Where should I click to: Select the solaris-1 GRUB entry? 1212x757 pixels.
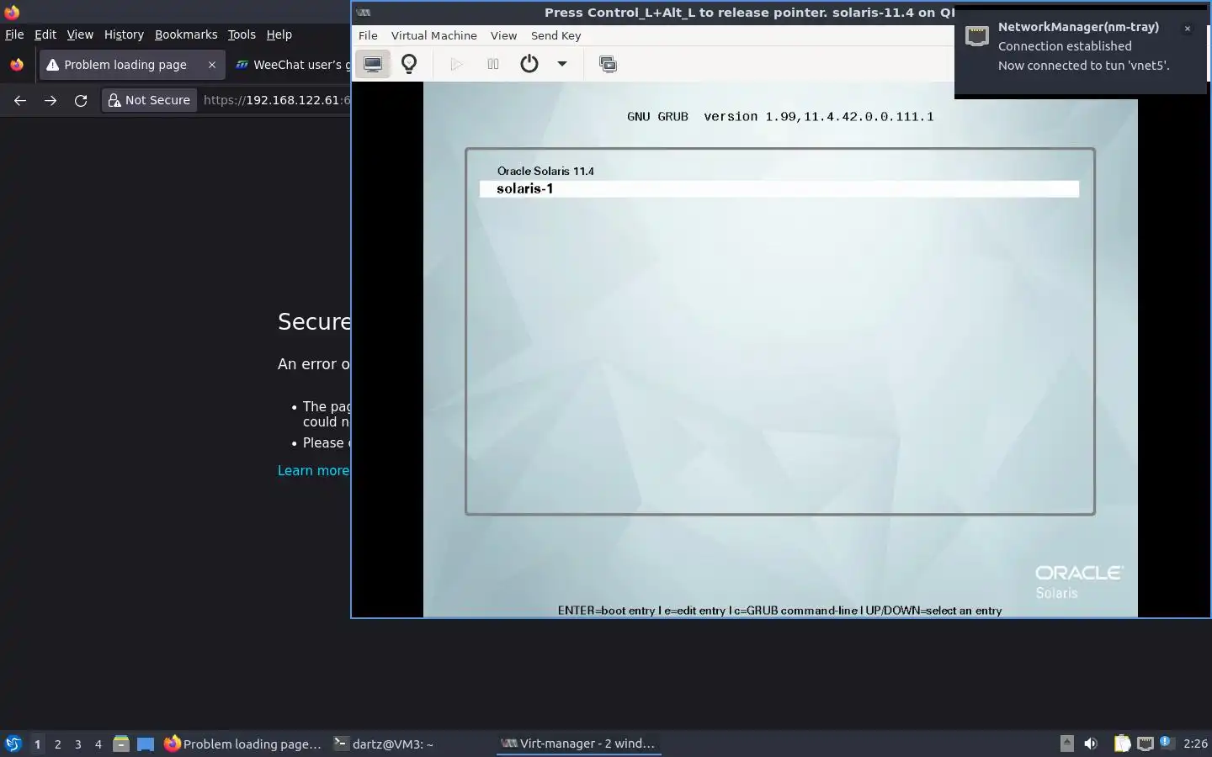(x=779, y=189)
